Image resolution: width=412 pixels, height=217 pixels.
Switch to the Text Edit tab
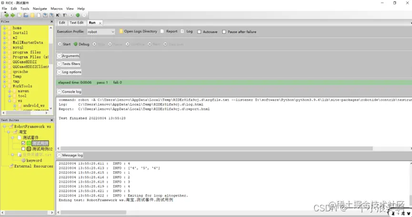(77, 23)
